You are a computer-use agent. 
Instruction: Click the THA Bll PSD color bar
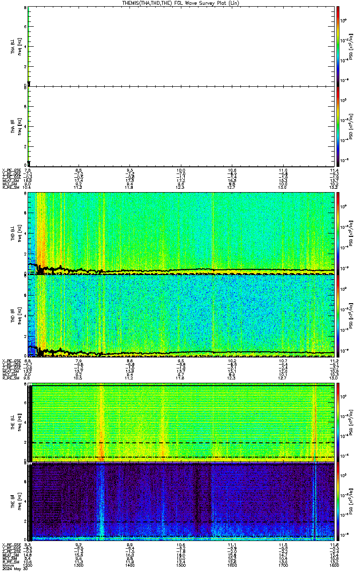[338, 126]
